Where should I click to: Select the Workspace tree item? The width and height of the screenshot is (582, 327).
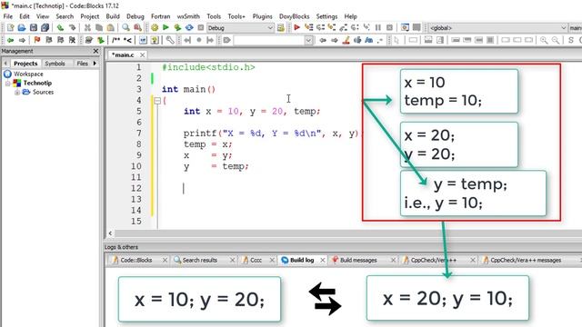[x=28, y=74]
